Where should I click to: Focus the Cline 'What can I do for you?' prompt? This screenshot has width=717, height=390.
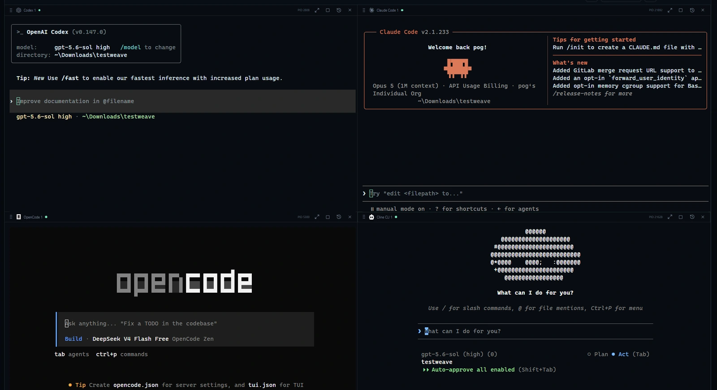coord(535,331)
